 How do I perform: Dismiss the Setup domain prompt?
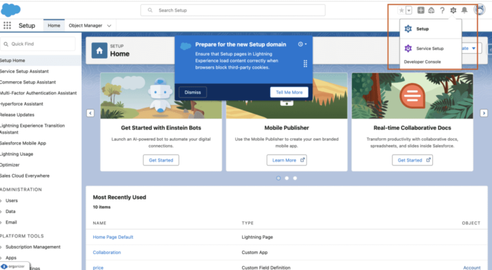point(192,92)
